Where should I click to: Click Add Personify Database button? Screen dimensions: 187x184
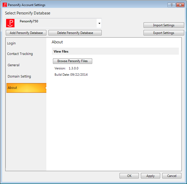tap(26, 33)
